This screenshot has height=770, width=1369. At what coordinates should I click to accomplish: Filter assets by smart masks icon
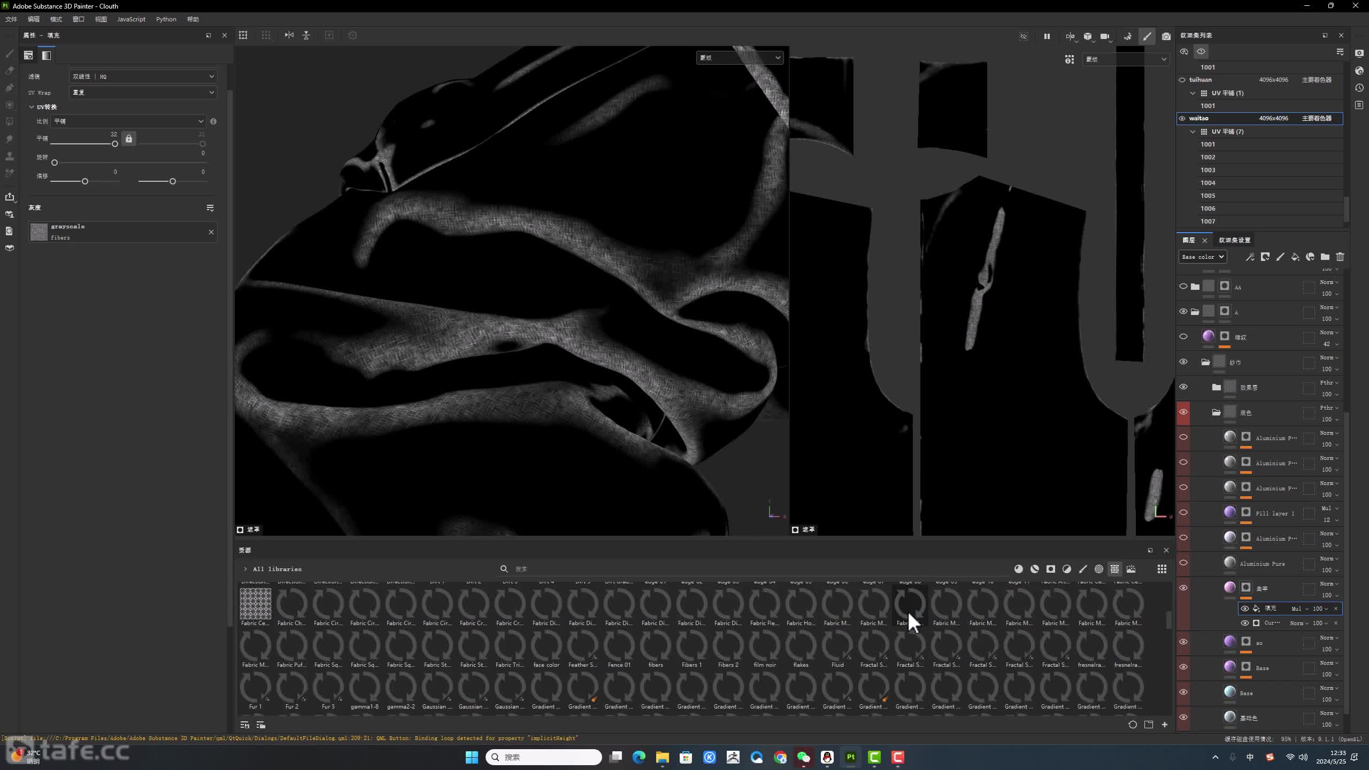click(x=1051, y=569)
